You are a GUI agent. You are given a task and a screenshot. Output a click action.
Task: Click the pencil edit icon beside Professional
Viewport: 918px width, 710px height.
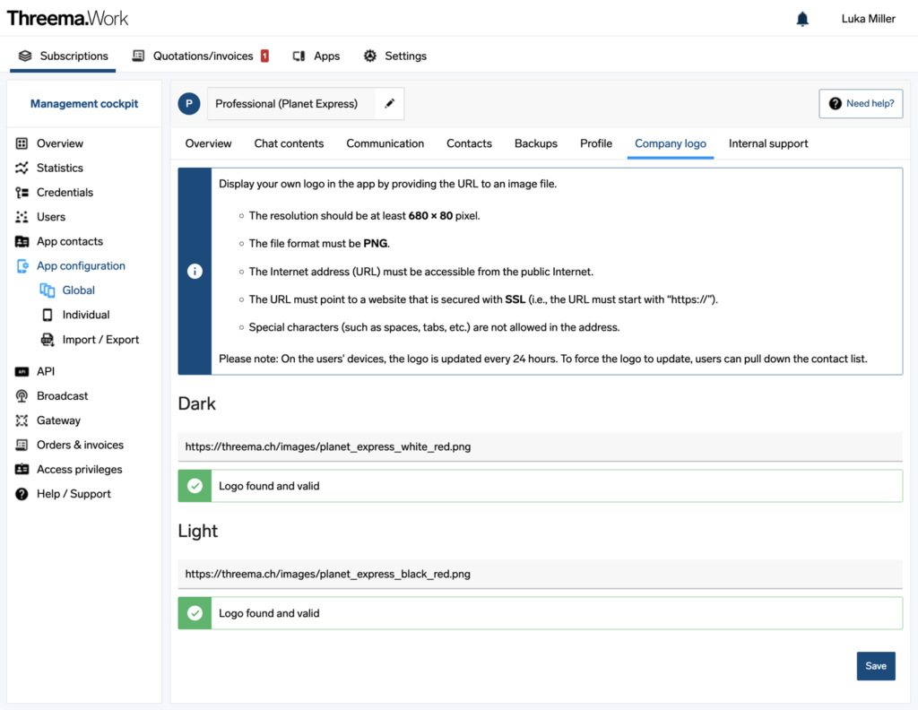tap(389, 104)
